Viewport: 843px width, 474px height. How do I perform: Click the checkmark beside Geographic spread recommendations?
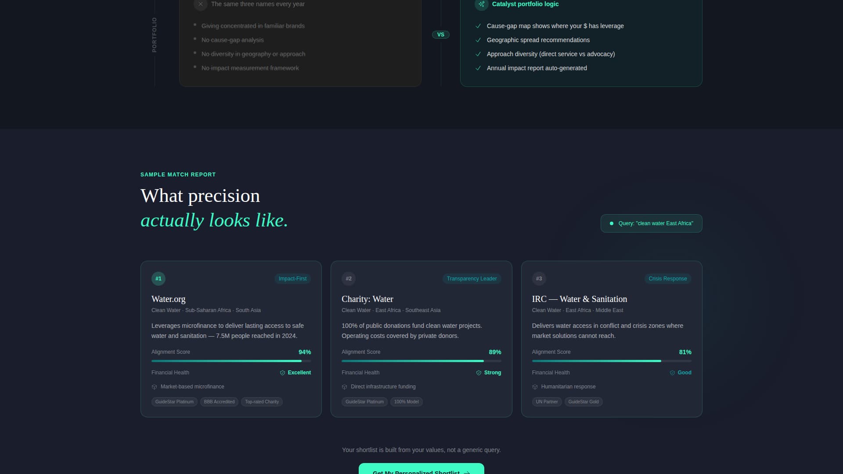[478, 40]
